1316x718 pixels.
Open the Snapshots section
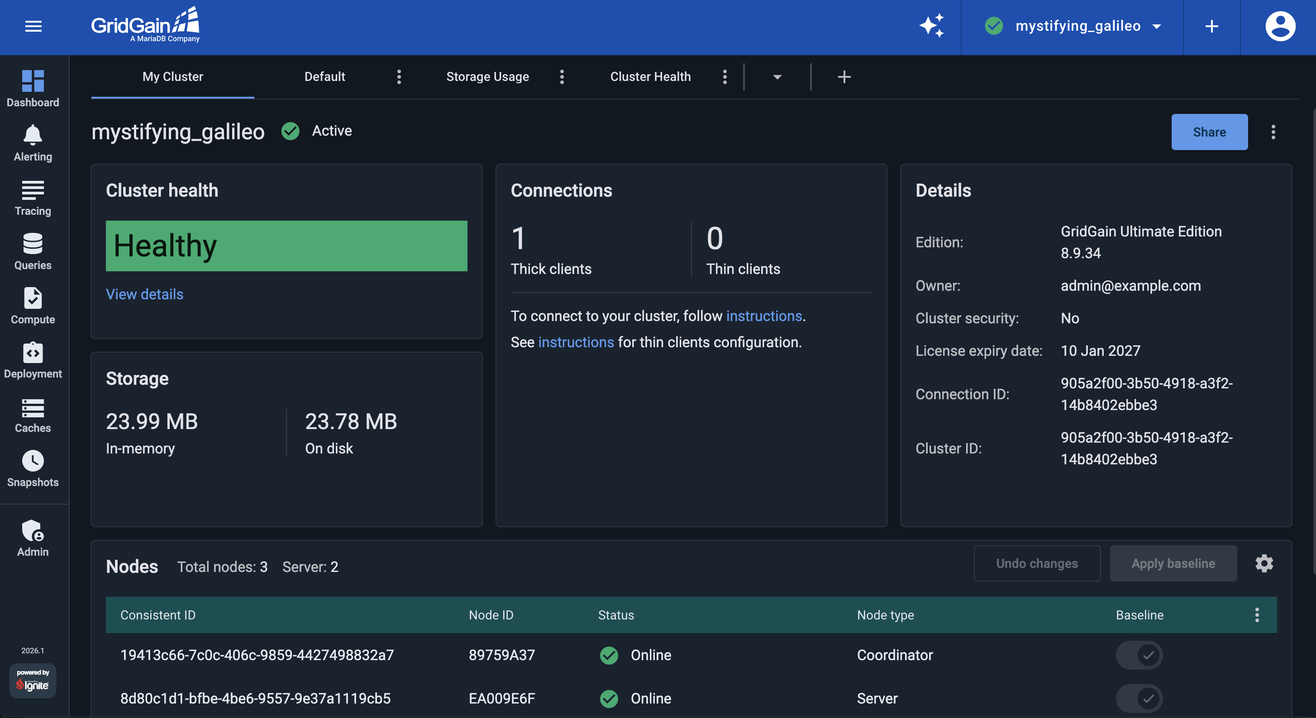coord(33,469)
